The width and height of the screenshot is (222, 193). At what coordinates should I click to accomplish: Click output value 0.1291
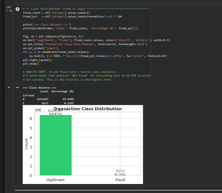pyautogui.click(x=69, y=103)
